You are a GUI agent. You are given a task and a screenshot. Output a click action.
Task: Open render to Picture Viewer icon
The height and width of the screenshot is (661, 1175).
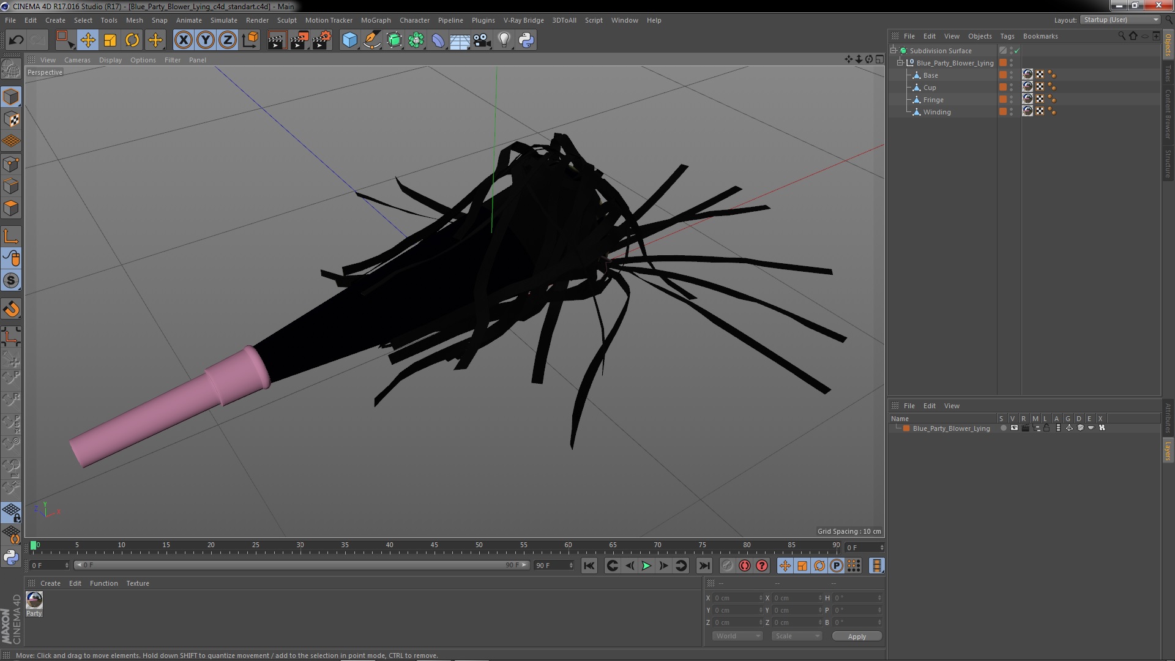[x=299, y=40]
